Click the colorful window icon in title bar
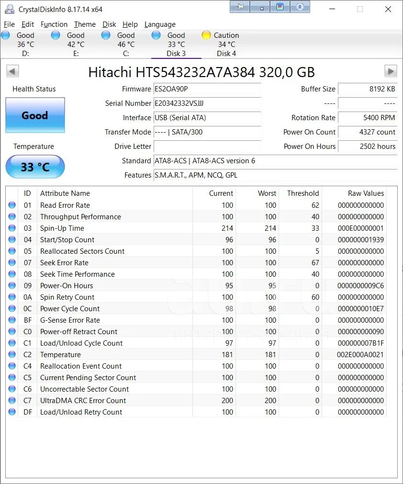Viewport: 403px width, 484px height. [x=280, y=7]
